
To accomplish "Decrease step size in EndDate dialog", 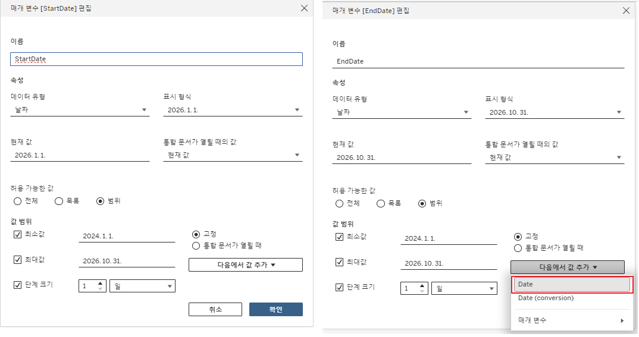I will point(422,291).
